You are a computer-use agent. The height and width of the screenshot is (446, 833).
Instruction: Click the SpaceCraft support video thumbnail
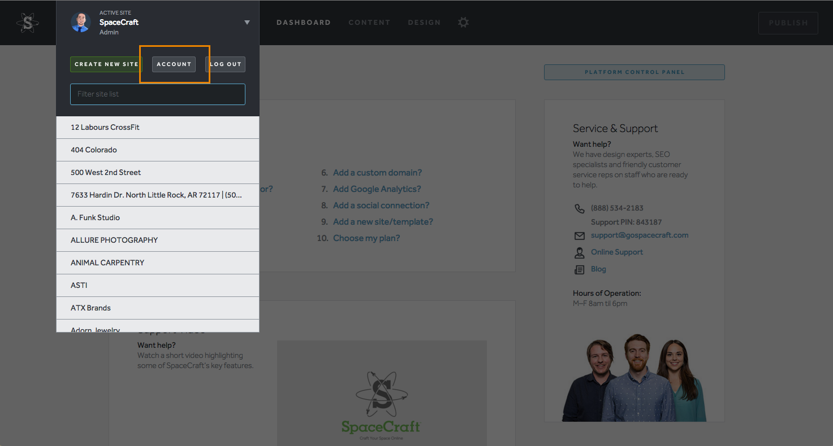(382, 393)
